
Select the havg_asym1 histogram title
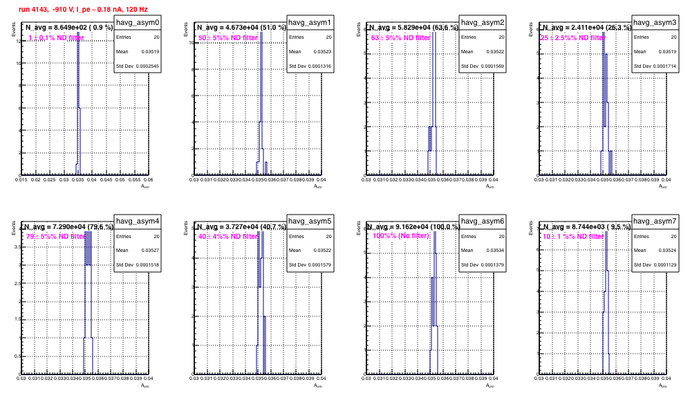pyautogui.click(x=310, y=22)
